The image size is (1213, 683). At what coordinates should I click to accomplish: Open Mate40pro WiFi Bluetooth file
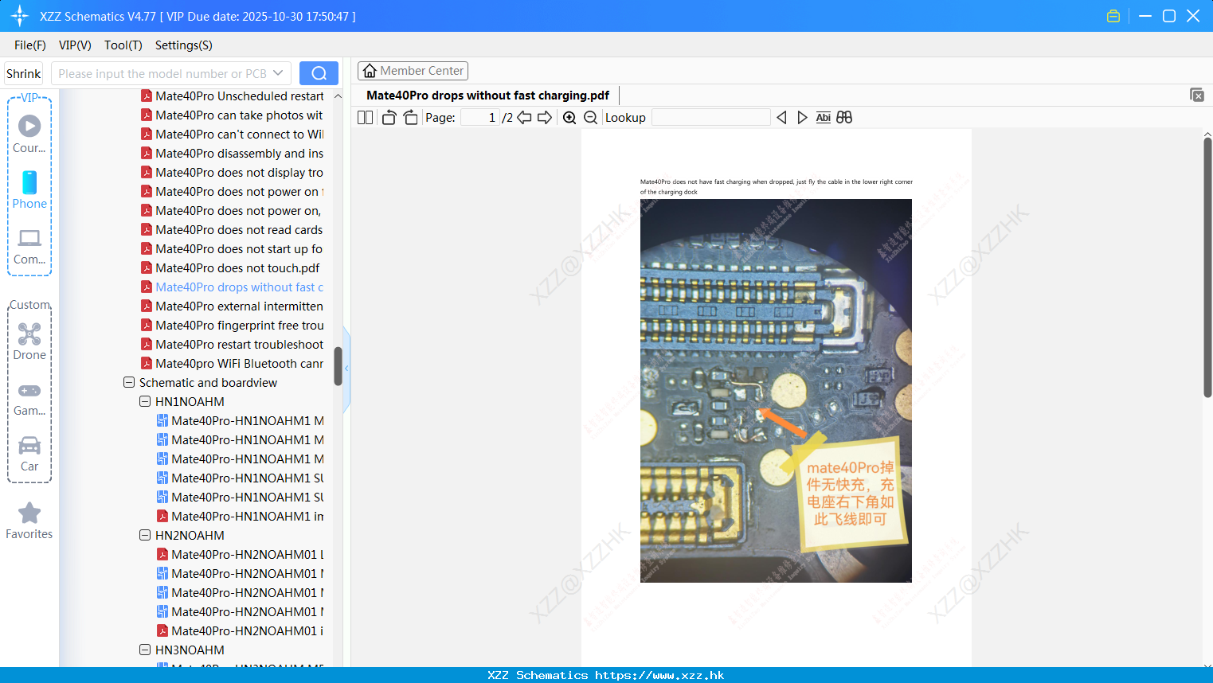click(233, 363)
